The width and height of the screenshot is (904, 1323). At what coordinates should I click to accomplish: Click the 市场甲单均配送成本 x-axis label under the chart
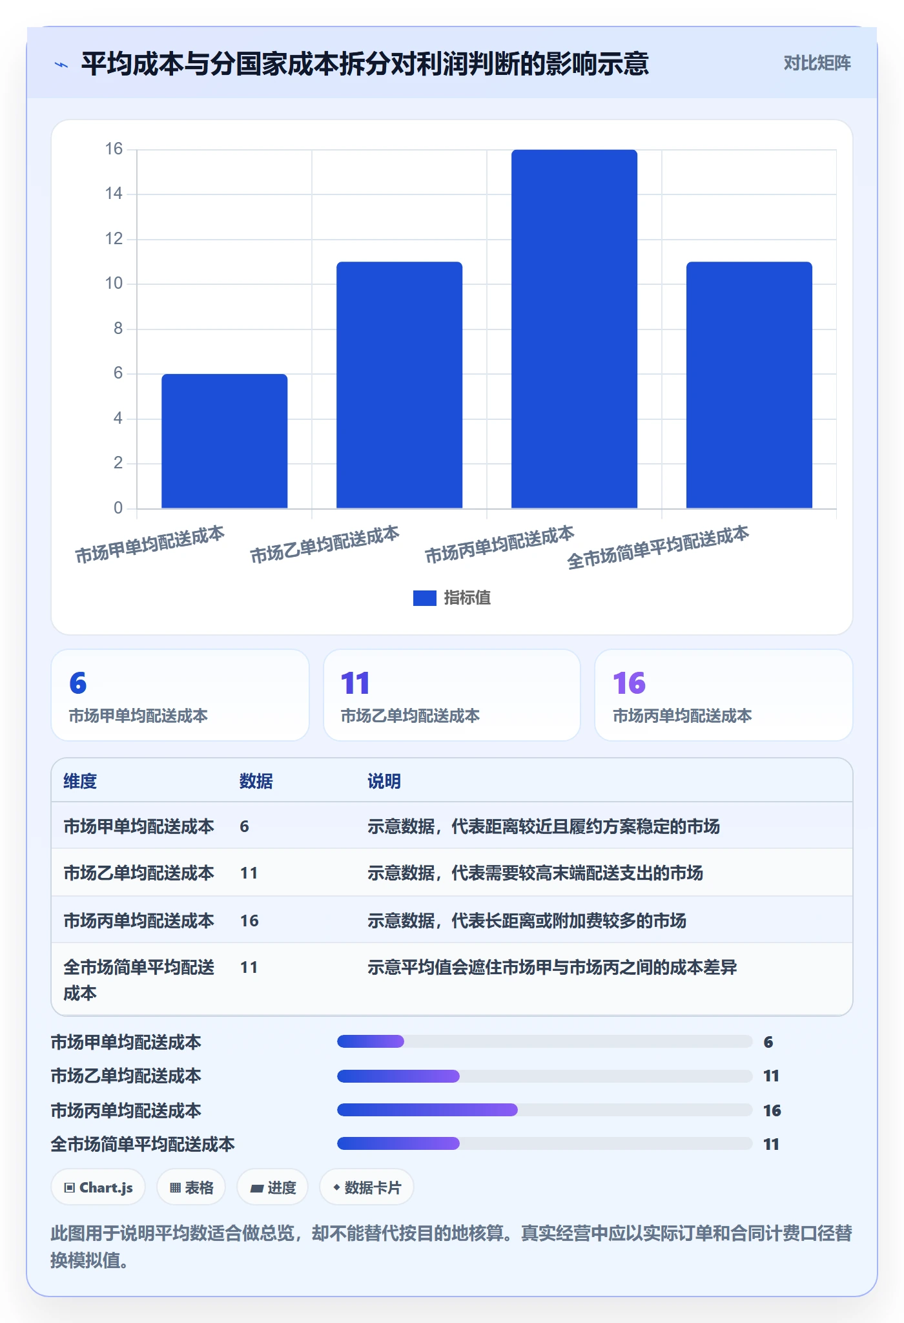[150, 545]
